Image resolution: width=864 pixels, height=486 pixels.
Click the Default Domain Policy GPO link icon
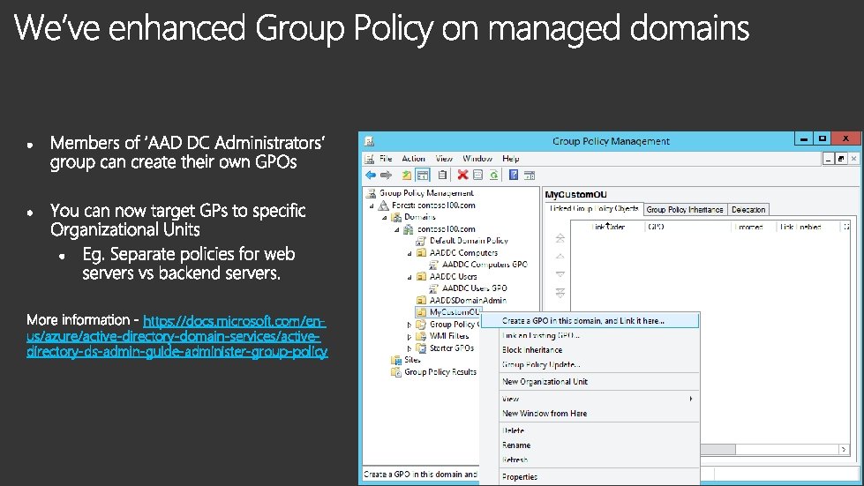tap(421, 241)
